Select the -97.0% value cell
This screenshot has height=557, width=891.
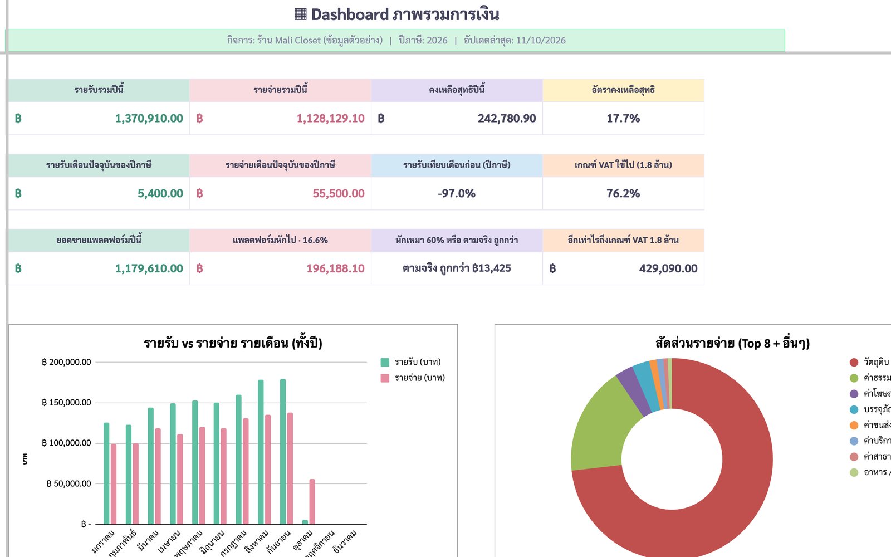[x=457, y=193]
